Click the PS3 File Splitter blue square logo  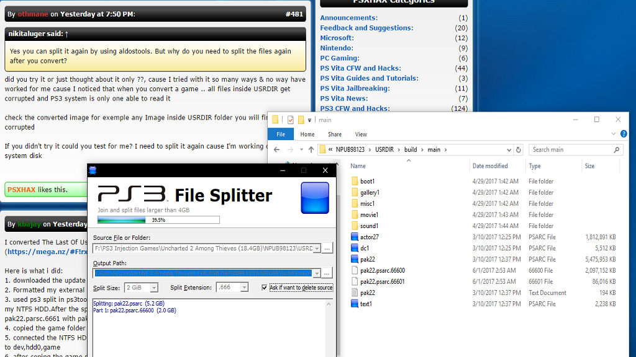(x=315, y=198)
